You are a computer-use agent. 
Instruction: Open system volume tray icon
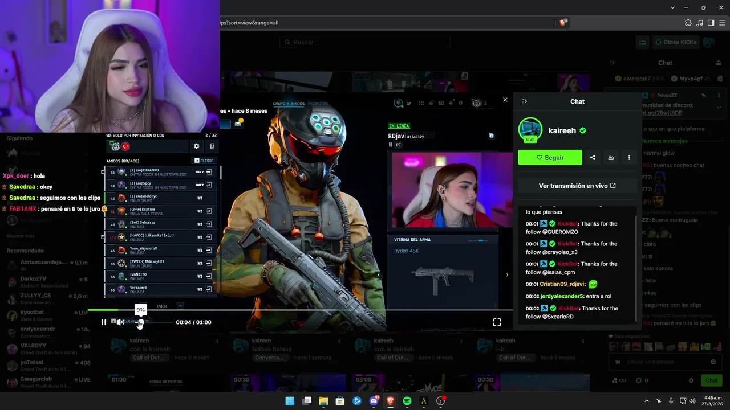pos(692,401)
